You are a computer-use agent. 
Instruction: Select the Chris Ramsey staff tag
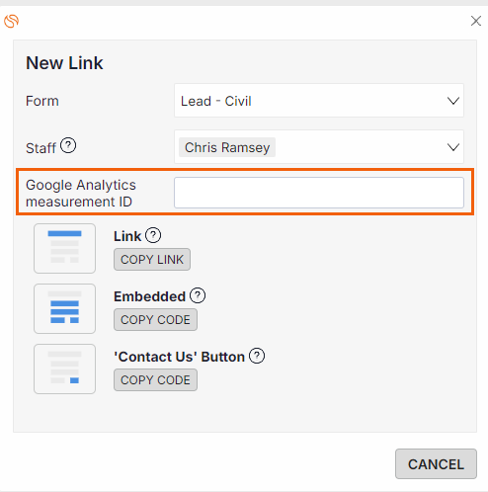point(227,147)
